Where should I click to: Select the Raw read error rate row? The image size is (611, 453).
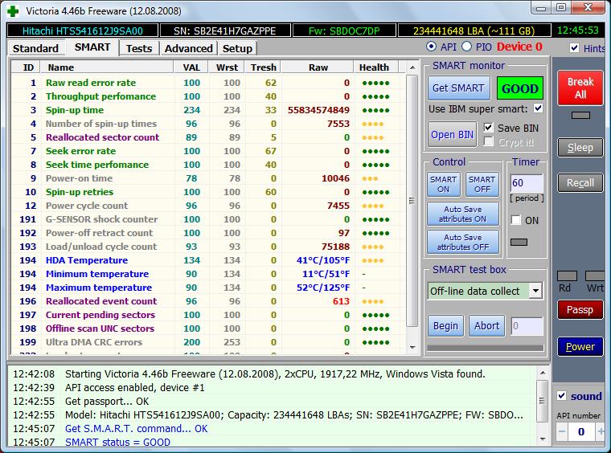(x=207, y=83)
